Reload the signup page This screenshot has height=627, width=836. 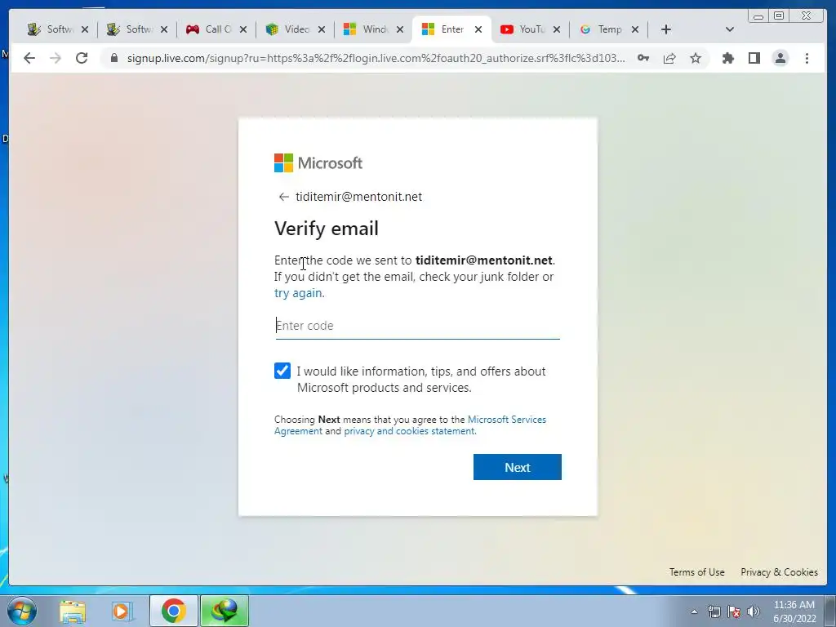coord(82,58)
